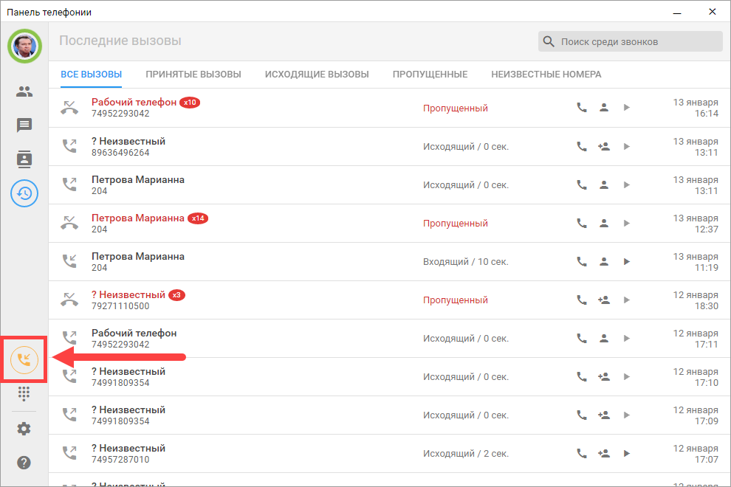Open the address book icon in sidebar

24,159
